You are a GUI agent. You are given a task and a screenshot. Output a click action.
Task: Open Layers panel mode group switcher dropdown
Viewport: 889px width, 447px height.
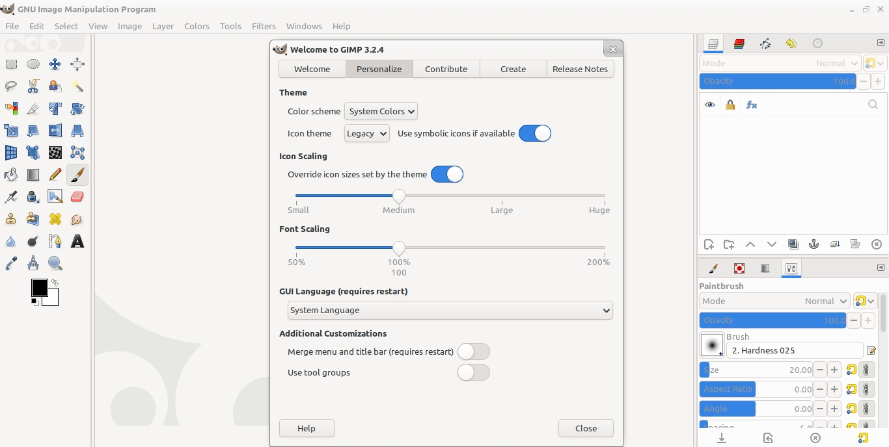click(875, 63)
